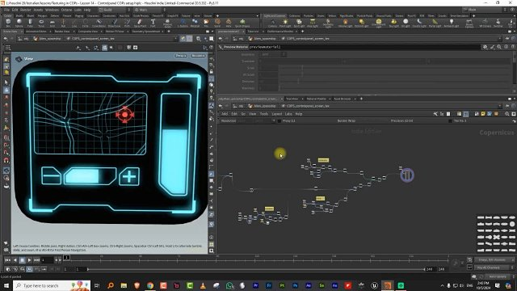Image resolution: width=517 pixels, height=291 pixels.
Task: Click the Handle tool in left sidebar
Action: (x=6, y=90)
